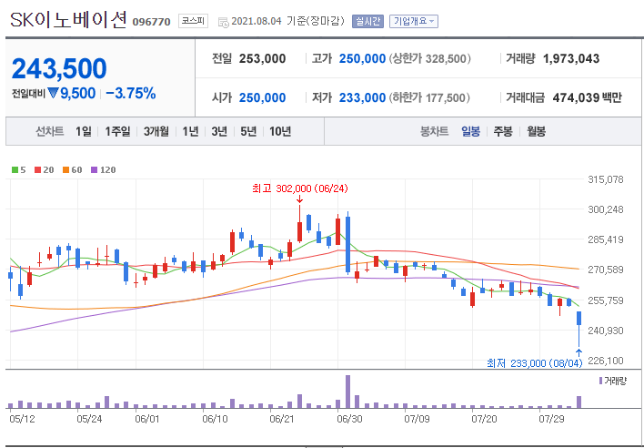Click the 실시간 button
The height and width of the screenshot is (448, 644).
pos(367,21)
